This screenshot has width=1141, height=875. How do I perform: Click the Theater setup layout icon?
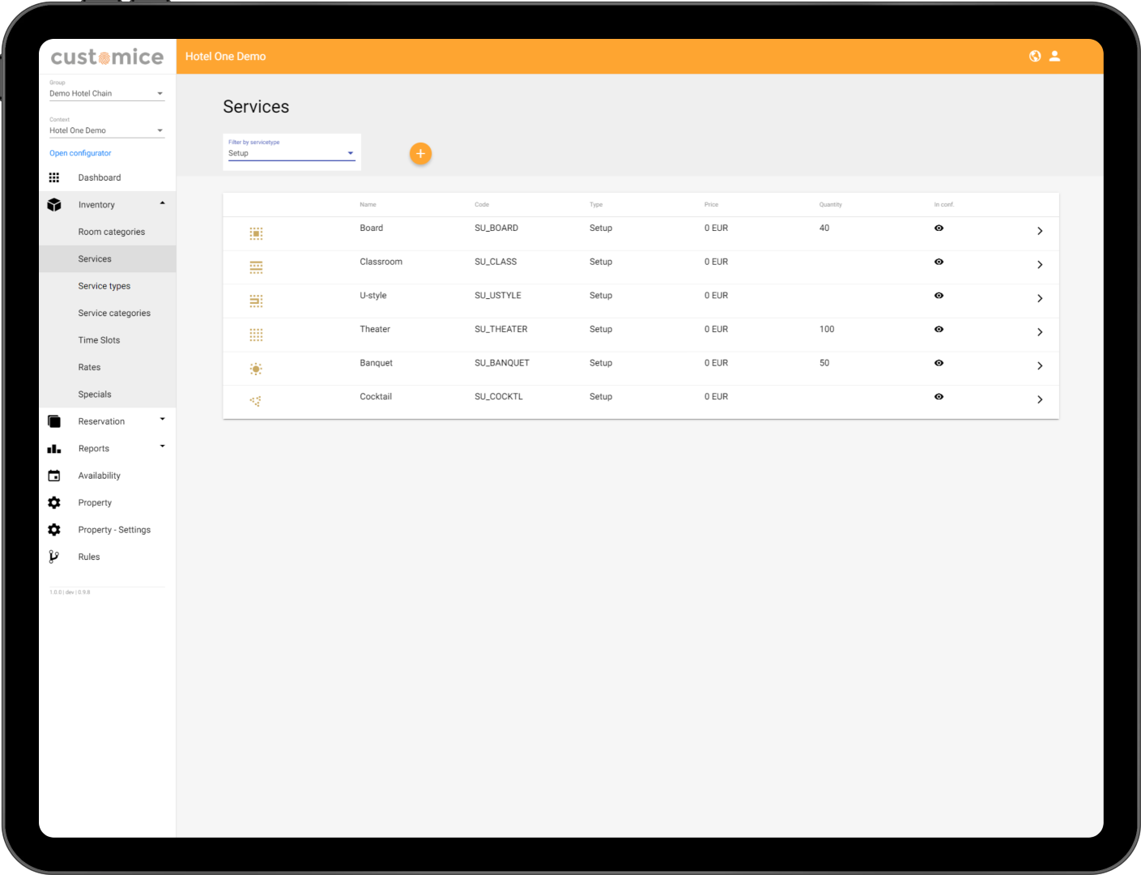click(x=256, y=335)
